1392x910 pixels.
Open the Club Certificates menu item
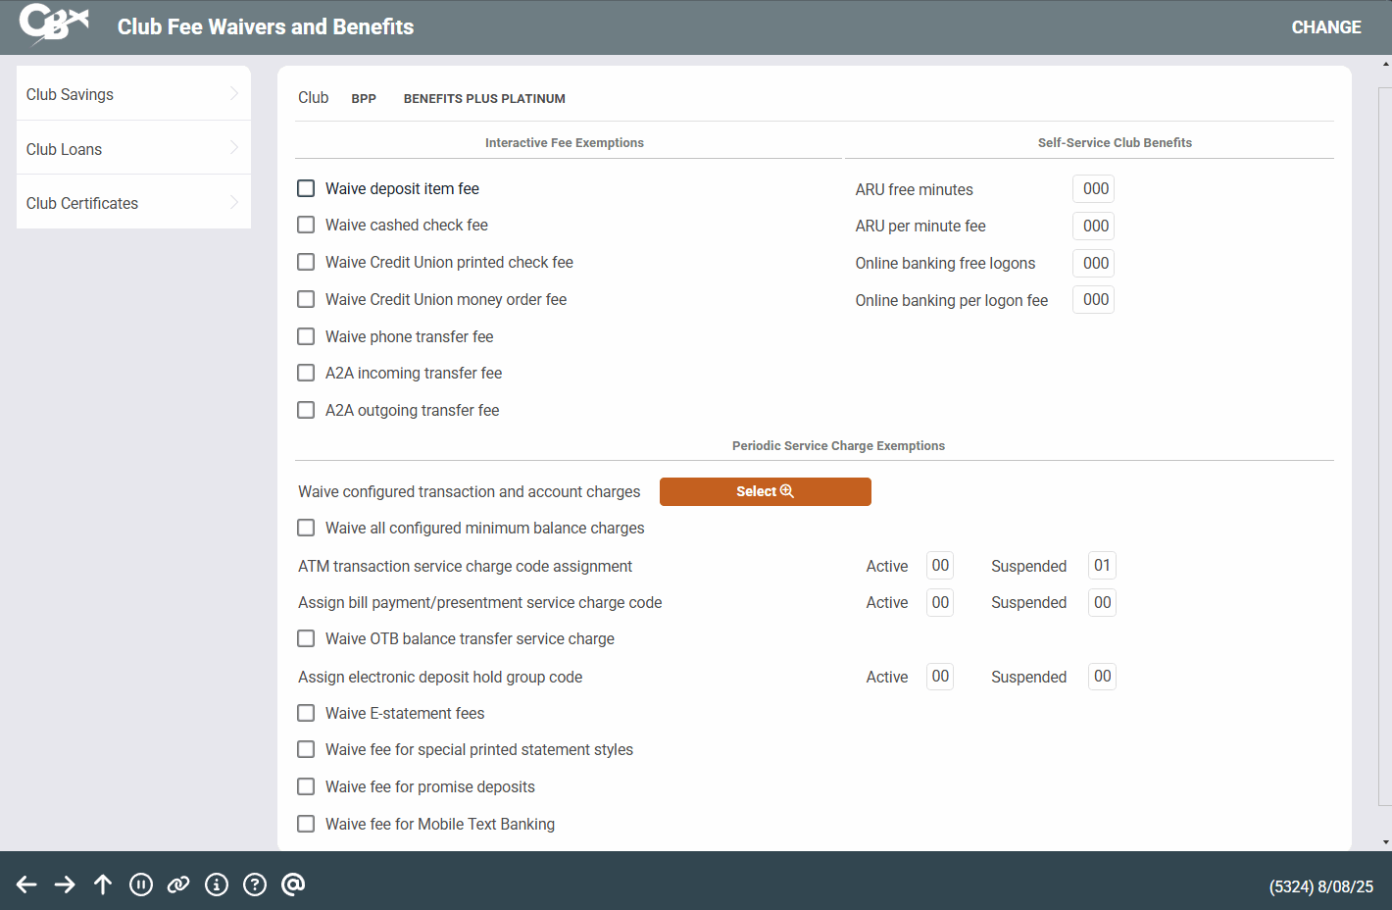tap(82, 203)
